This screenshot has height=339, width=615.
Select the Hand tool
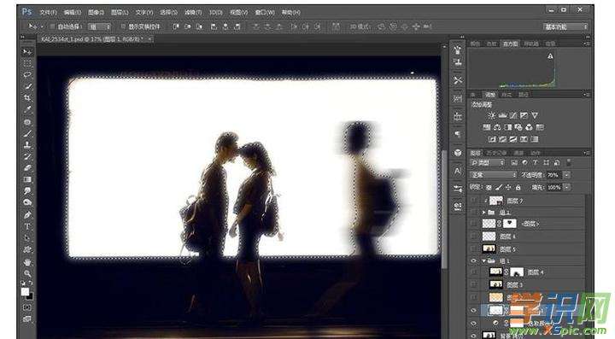[x=27, y=262]
